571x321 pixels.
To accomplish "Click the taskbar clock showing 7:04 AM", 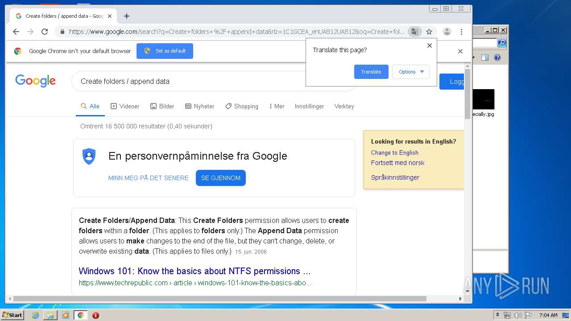I will pos(548,315).
